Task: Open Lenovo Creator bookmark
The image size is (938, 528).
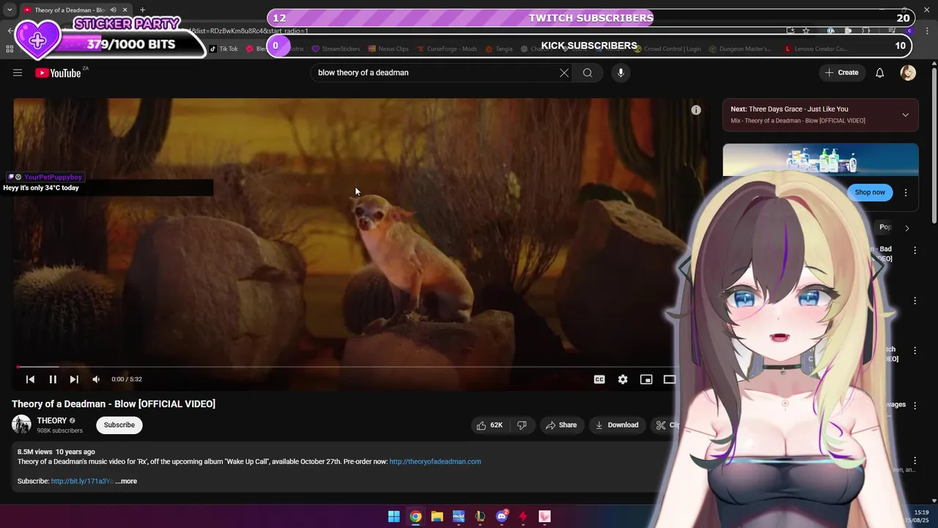Action: point(816,49)
